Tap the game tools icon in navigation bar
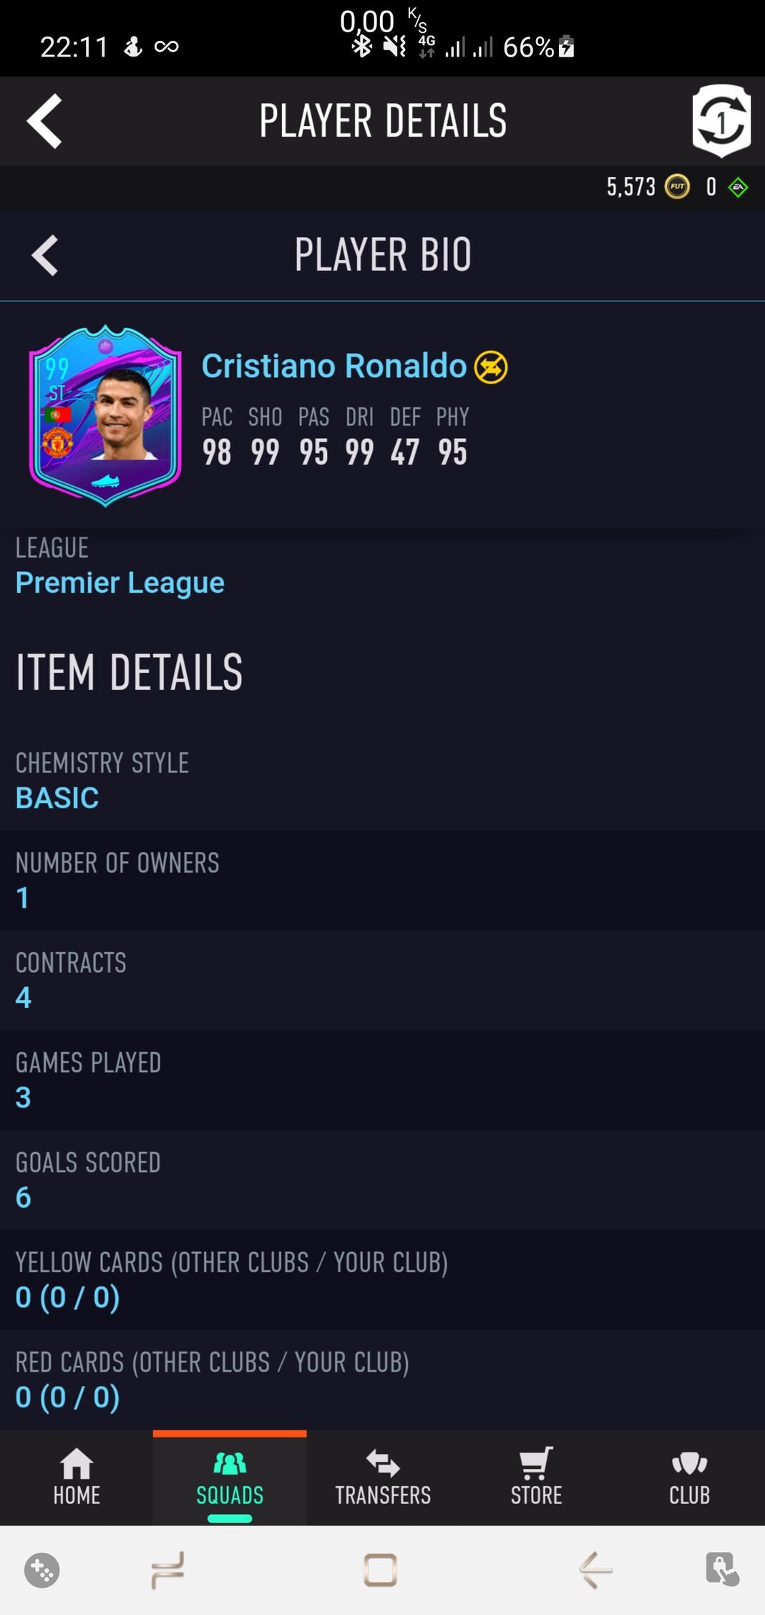 [42, 1571]
